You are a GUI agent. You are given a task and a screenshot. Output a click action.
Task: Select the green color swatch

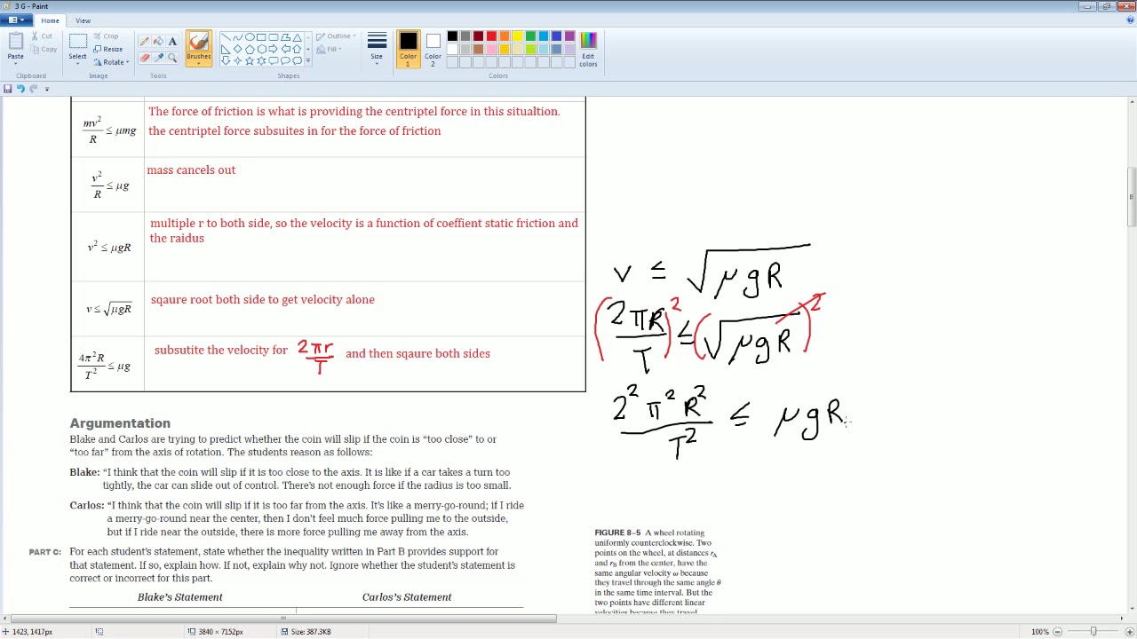point(530,36)
